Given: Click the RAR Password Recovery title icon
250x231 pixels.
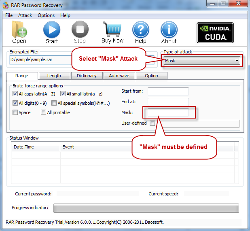Looking at the screenshot, I should pos(6,5).
